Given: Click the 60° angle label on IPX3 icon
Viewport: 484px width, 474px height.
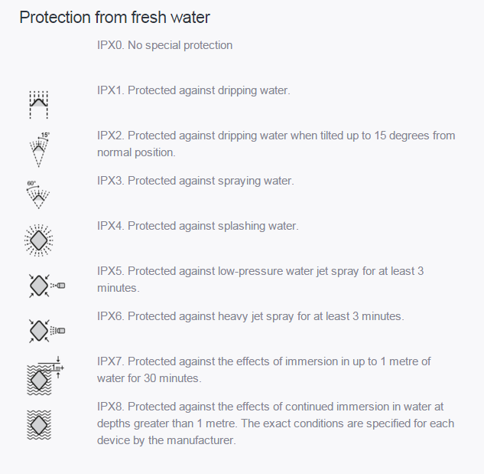Looking at the screenshot, I should coord(31,184).
